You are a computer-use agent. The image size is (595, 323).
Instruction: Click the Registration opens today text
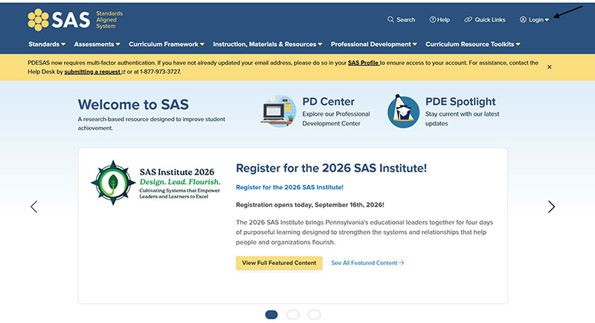[x=310, y=205]
